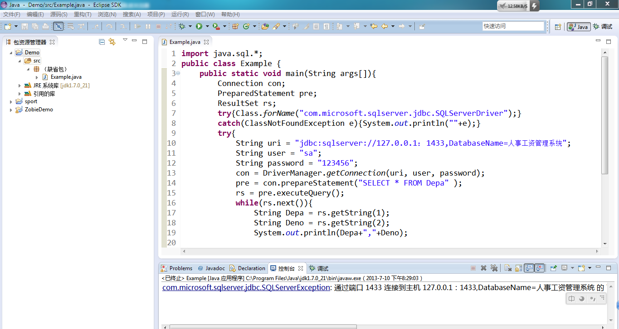Open the Display Selected Console dropdown arrow
The width and height of the screenshot is (619, 329).
pos(572,268)
